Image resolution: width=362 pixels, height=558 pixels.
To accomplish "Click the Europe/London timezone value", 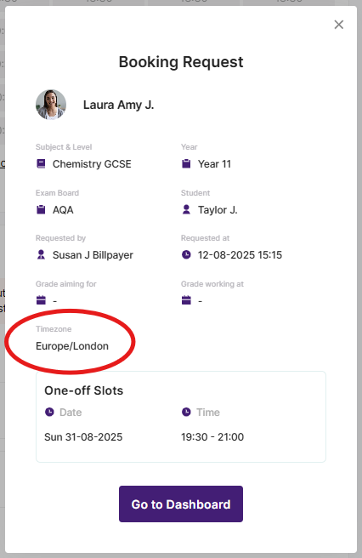I will point(72,346).
